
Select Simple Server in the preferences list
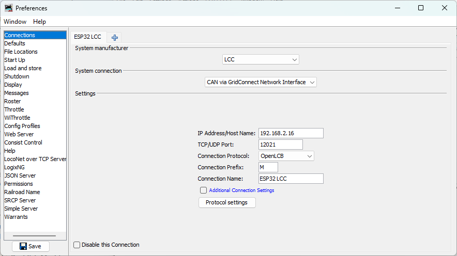coord(35,209)
